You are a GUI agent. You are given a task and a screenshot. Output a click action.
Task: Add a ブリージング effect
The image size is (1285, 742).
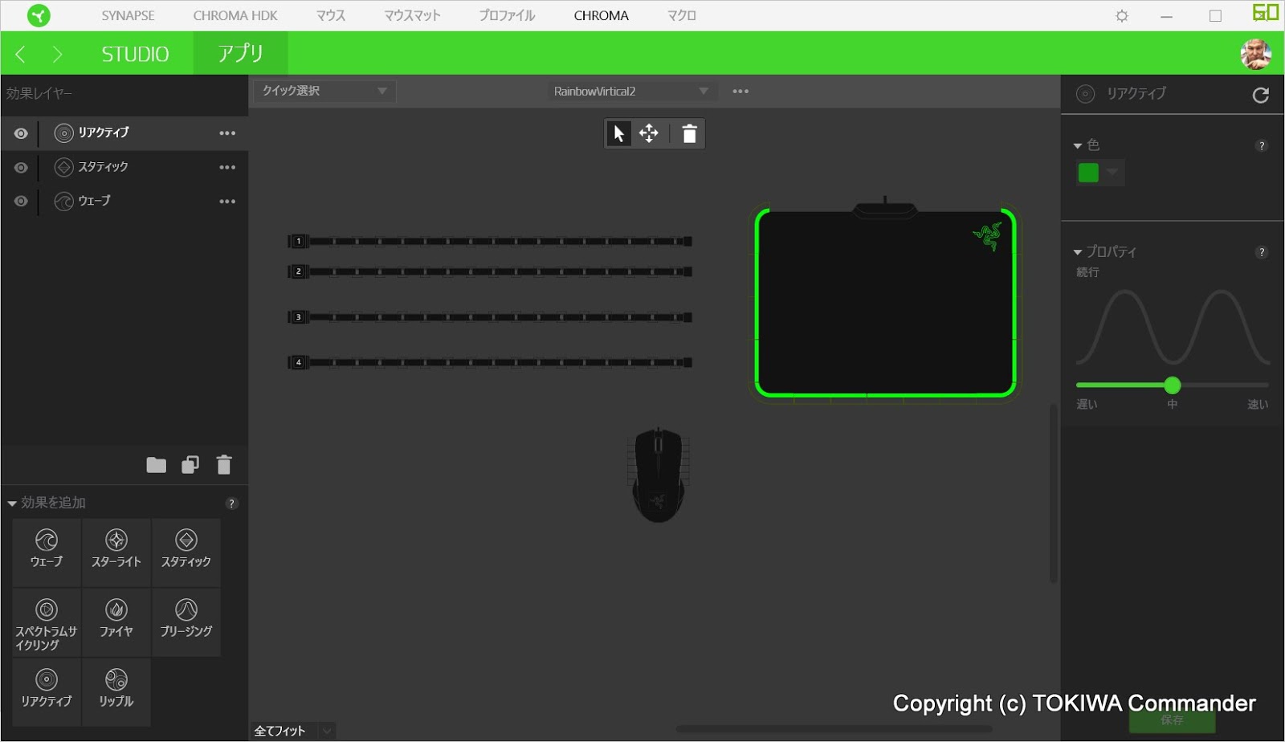coord(186,621)
